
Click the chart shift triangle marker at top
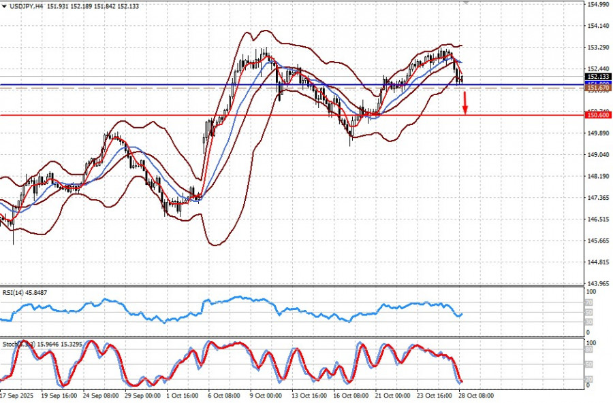[465, 3]
